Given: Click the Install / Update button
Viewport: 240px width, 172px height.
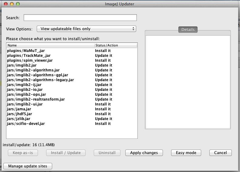Looking at the screenshot, I should pos(66,153).
